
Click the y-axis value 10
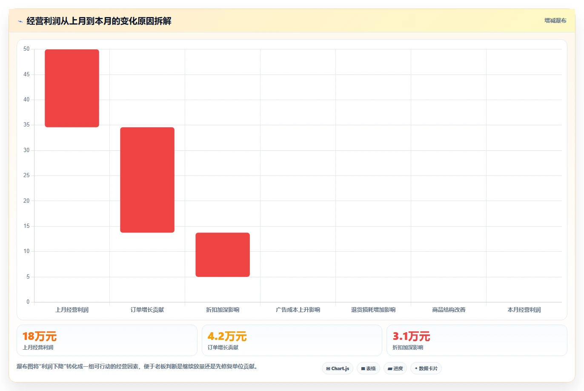click(x=26, y=251)
